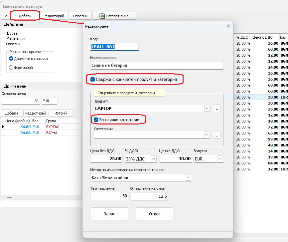Click the 'Цена (крайна)' column header
Image resolution: width=288 pixels, height=242 pixels.
pos(17,121)
